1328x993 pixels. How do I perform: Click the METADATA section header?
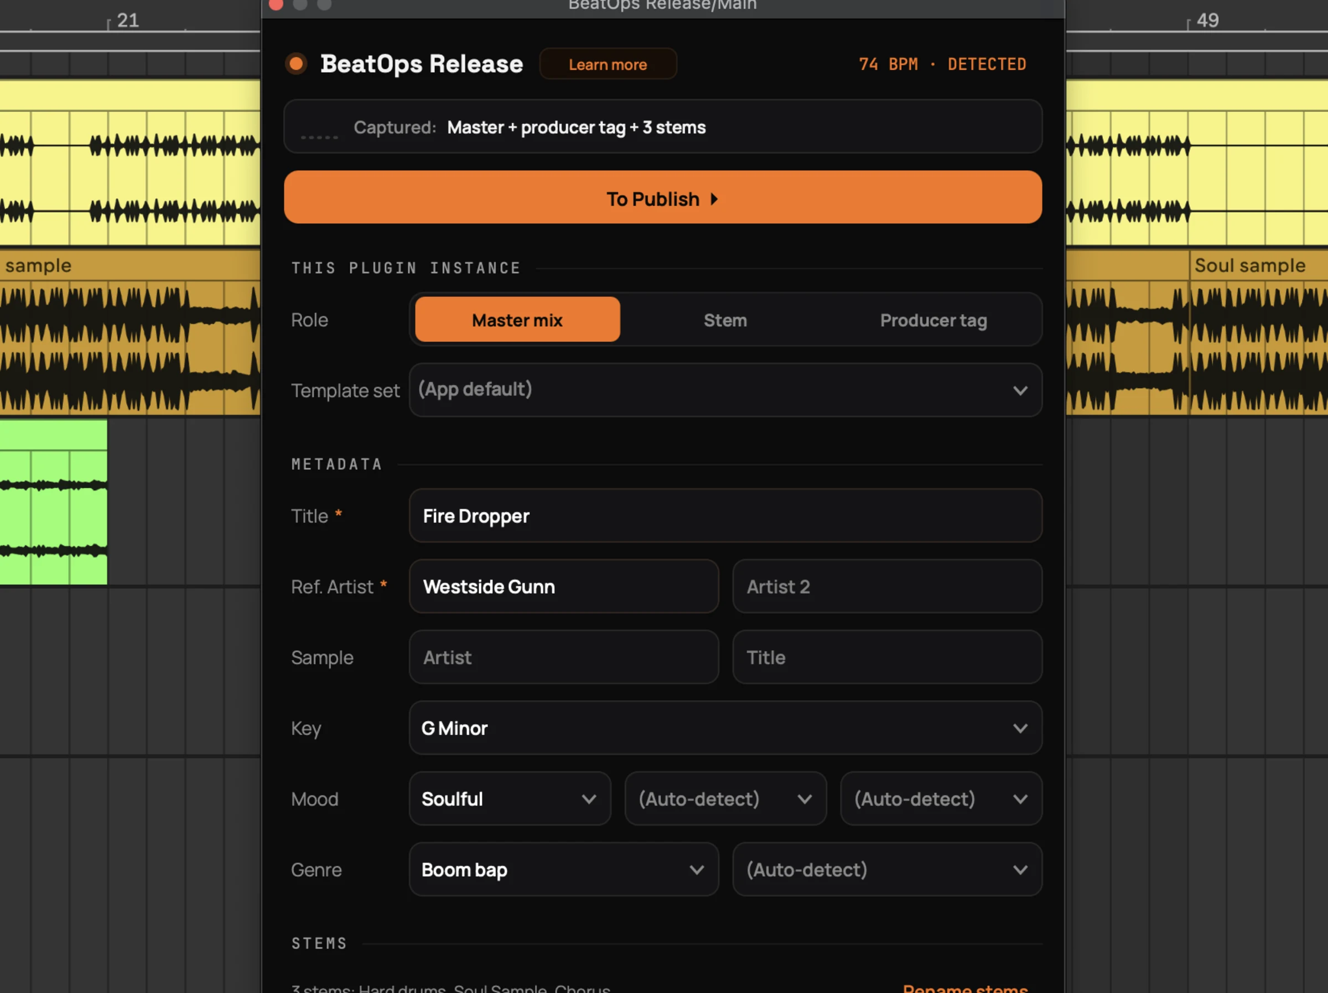[x=336, y=464]
